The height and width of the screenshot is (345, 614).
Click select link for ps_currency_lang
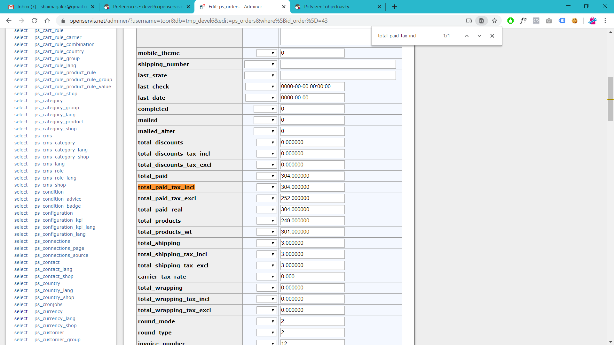coord(21,318)
